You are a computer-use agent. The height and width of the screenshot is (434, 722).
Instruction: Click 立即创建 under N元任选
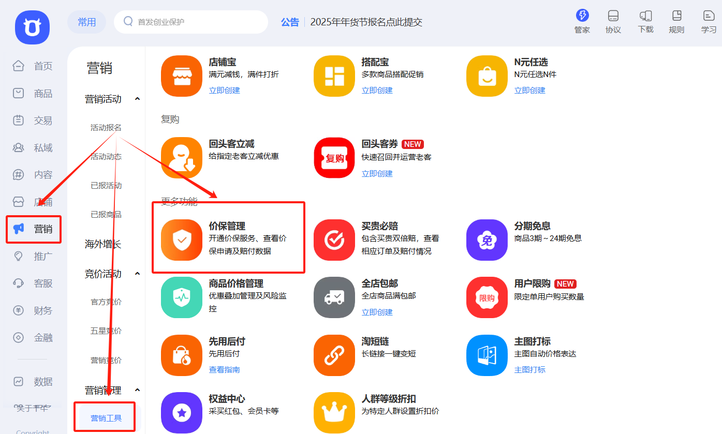pyautogui.click(x=529, y=91)
